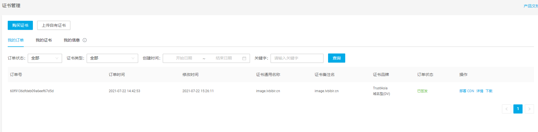This screenshot has height=132, width=538.
Task: Click the 部署 CDN link
Action: (466, 91)
